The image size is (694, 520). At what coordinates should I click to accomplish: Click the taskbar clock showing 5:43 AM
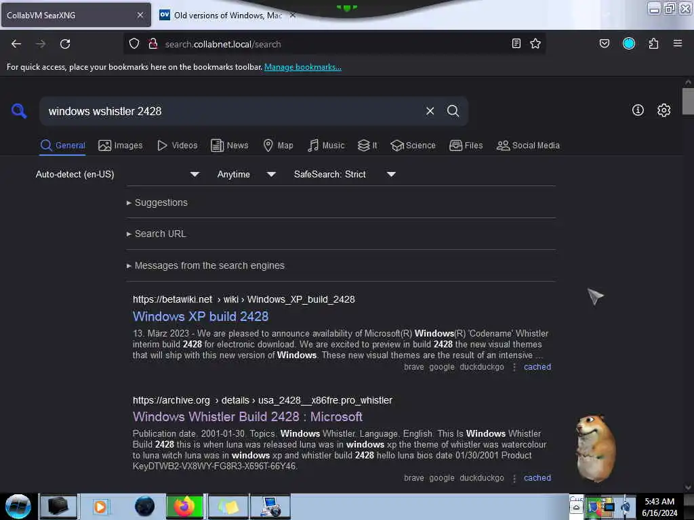[659, 507]
